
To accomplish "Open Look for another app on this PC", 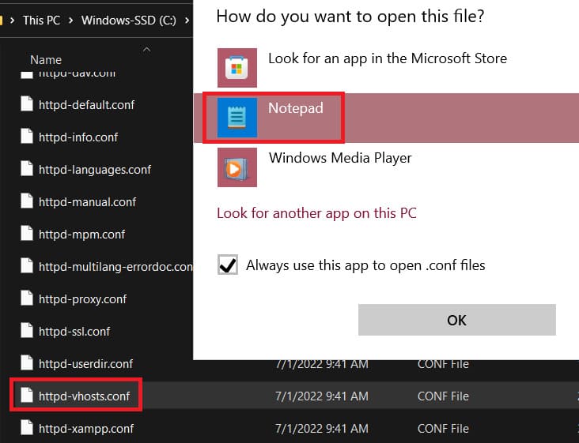I will pos(316,213).
